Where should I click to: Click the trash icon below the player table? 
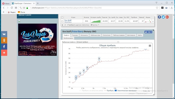click(62, 25)
